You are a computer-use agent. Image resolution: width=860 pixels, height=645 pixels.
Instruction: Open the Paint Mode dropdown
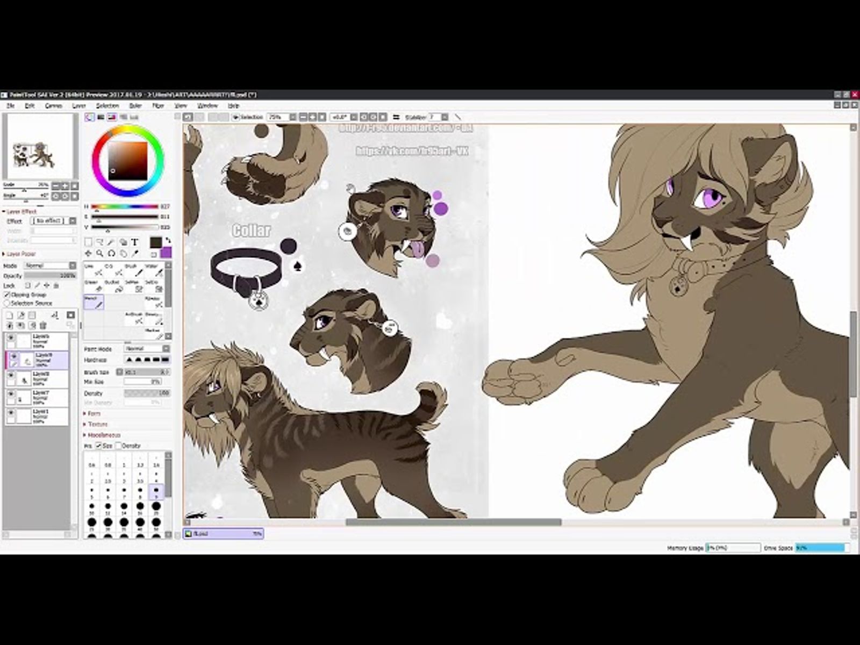tap(147, 349)
